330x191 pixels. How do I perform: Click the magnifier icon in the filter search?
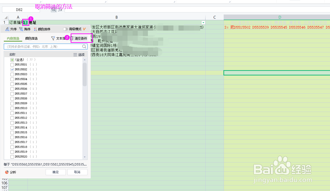[x=84, y=47]
